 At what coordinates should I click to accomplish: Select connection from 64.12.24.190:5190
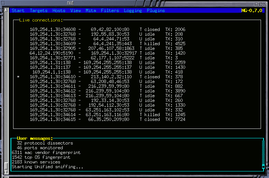click(x=108, y=53)
